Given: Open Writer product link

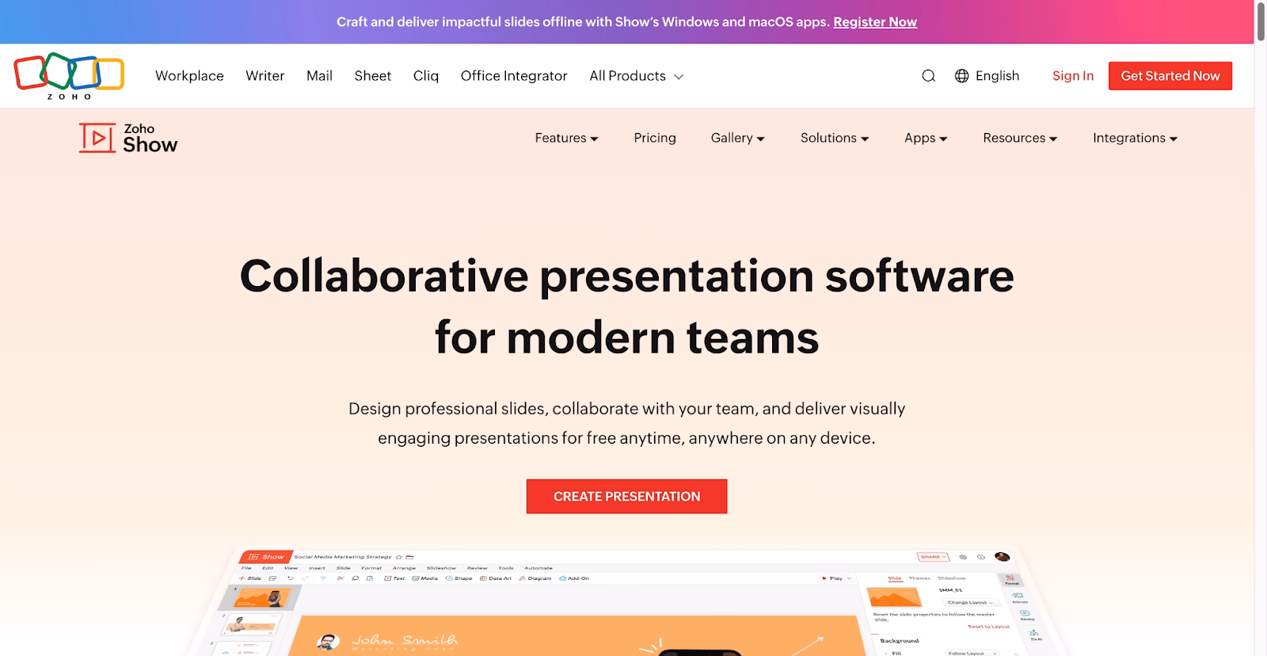Looking at the screenshot, I should point(264,76).
